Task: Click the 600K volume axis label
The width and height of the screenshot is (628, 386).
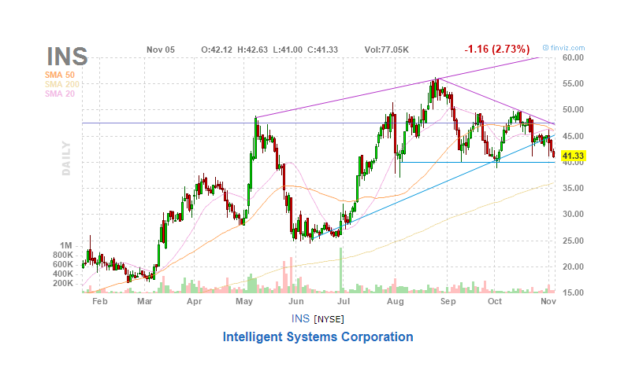Action: [63, 264]
